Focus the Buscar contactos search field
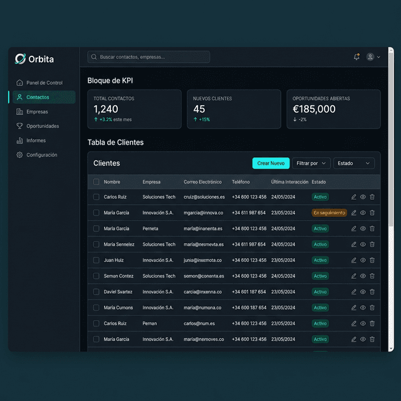 coord(148,57)
